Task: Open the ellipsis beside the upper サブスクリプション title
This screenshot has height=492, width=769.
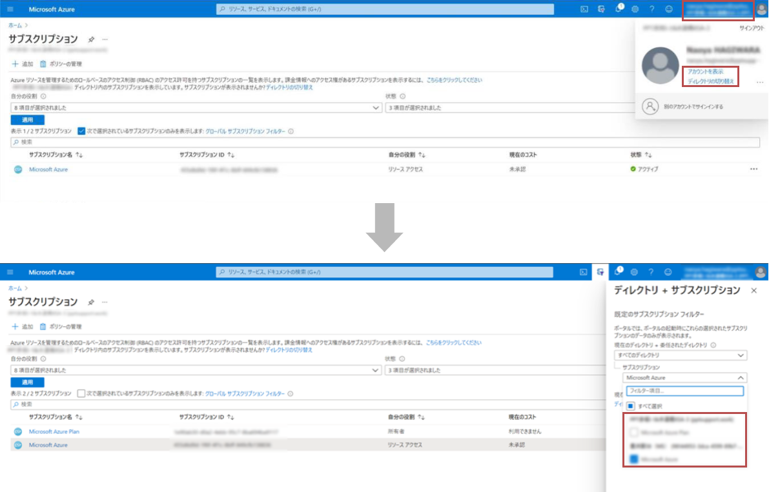Action: click(x=105, y=39)
